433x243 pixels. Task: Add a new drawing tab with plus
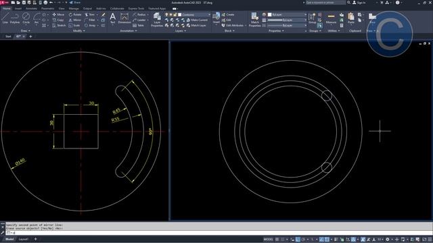[30, 36]
